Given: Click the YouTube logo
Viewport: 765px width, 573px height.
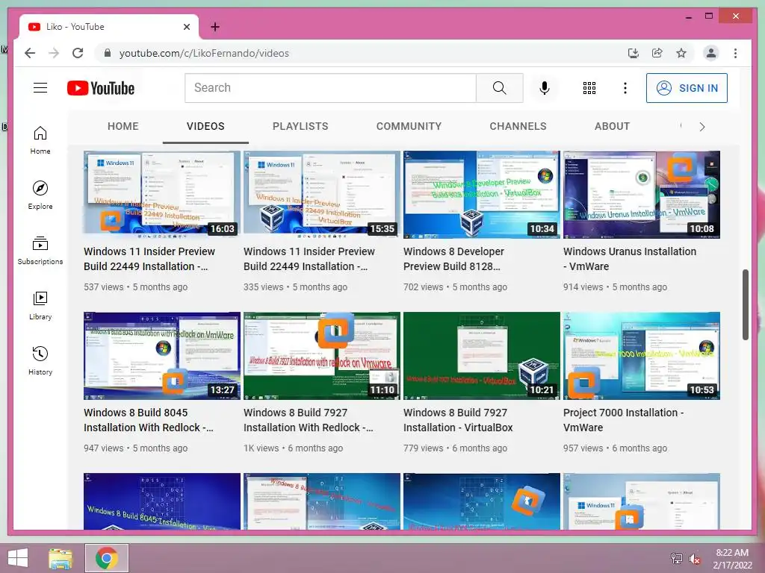Looking at the screenshot, I should pyautogui.click(x=101, y=88).
